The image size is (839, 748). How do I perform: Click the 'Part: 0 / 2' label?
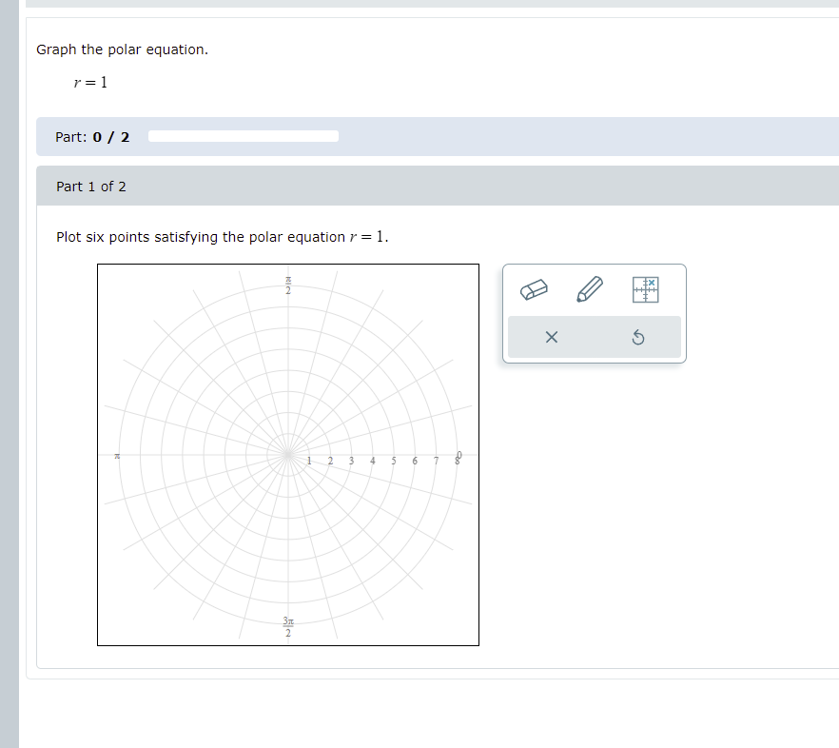click(x=92, y=137)
